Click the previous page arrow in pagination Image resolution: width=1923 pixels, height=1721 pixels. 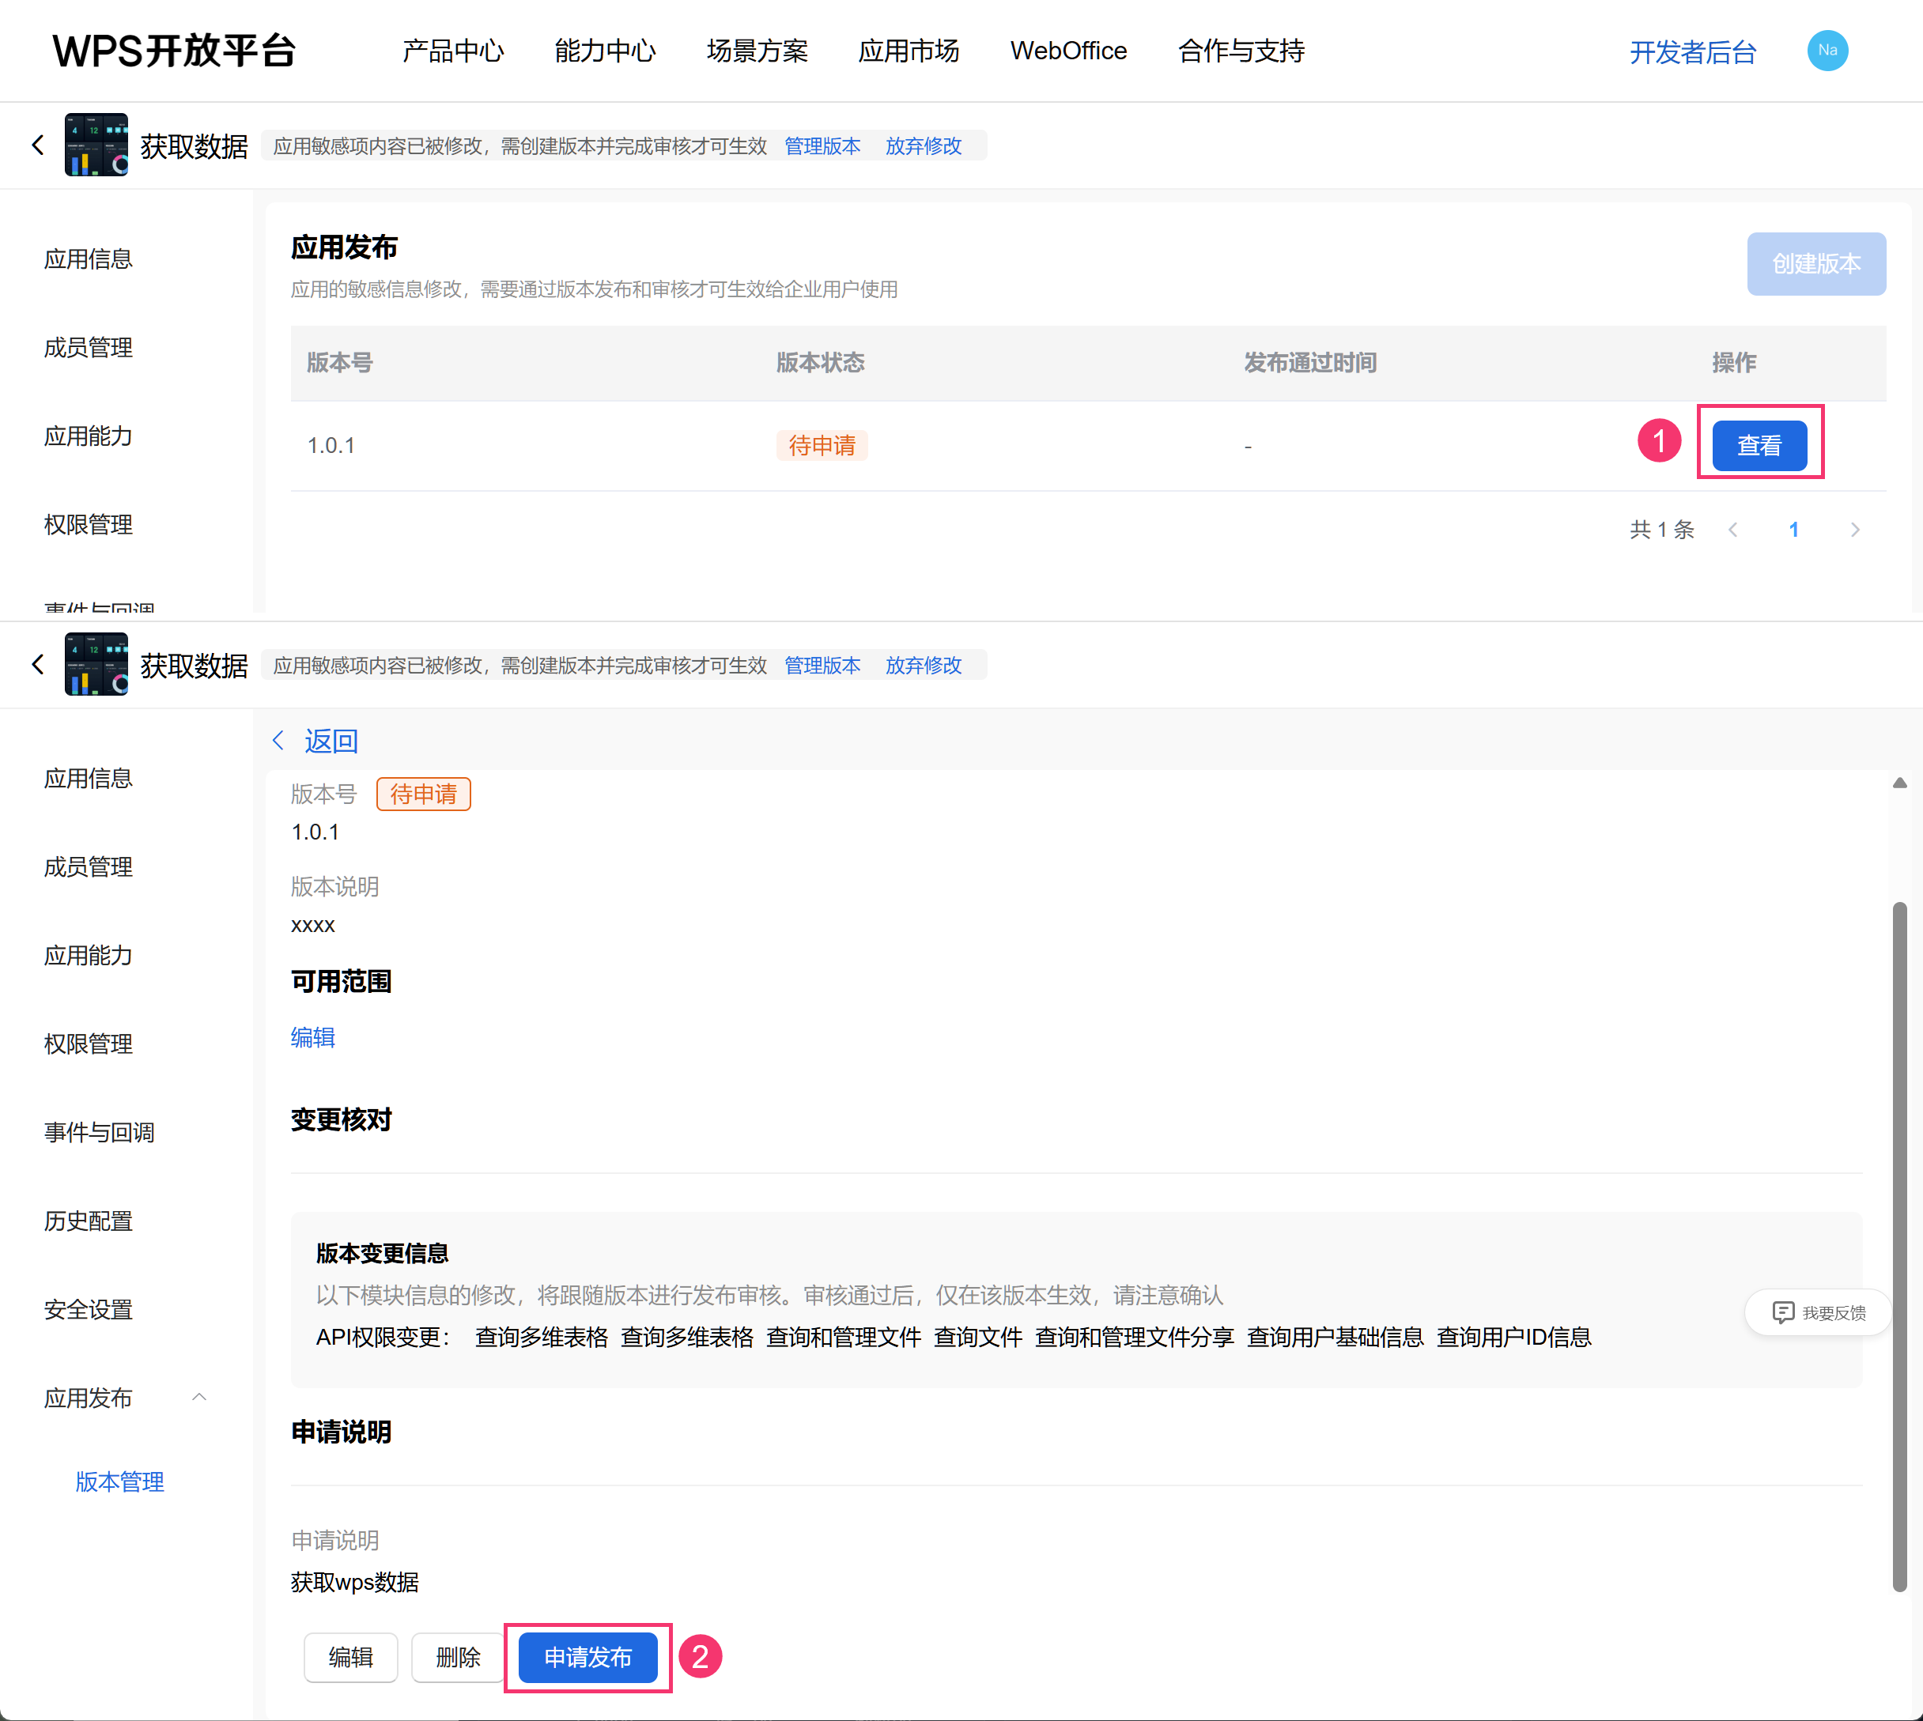pyautogui.click(x=1733, y=530)
